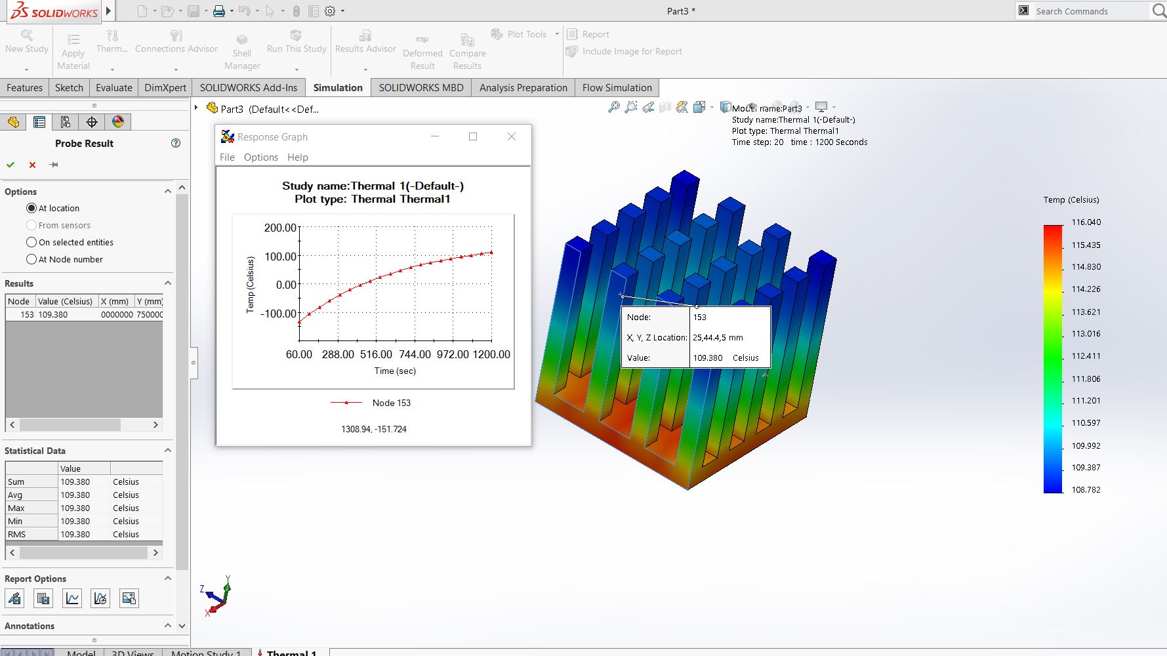Image resolution: width=1167 pixels, height=656 pixels.
Task: Open the DisplayManager color ball tab icon
Action: coord(118,122)
